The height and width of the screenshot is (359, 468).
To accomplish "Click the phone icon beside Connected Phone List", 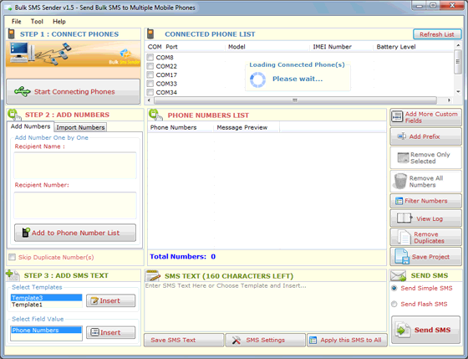I will point(150,33).
